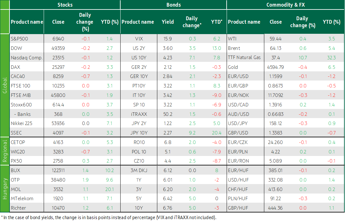Select the EUR/HUF product name cell
The width and height of the screenshot is (345, 221).
(x=245, y=170)
